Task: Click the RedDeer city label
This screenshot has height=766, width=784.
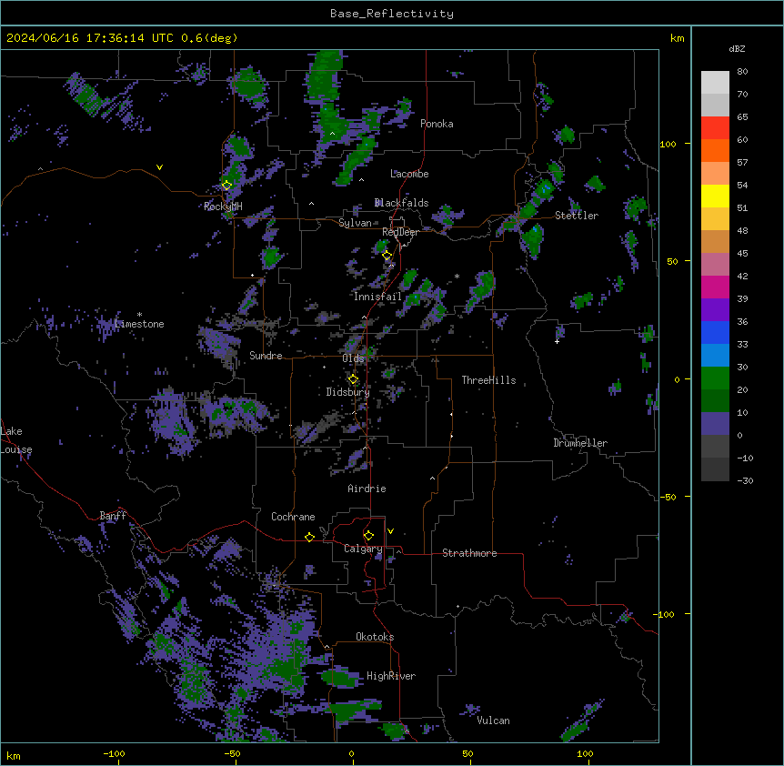Action: click(x=400, y=232)
